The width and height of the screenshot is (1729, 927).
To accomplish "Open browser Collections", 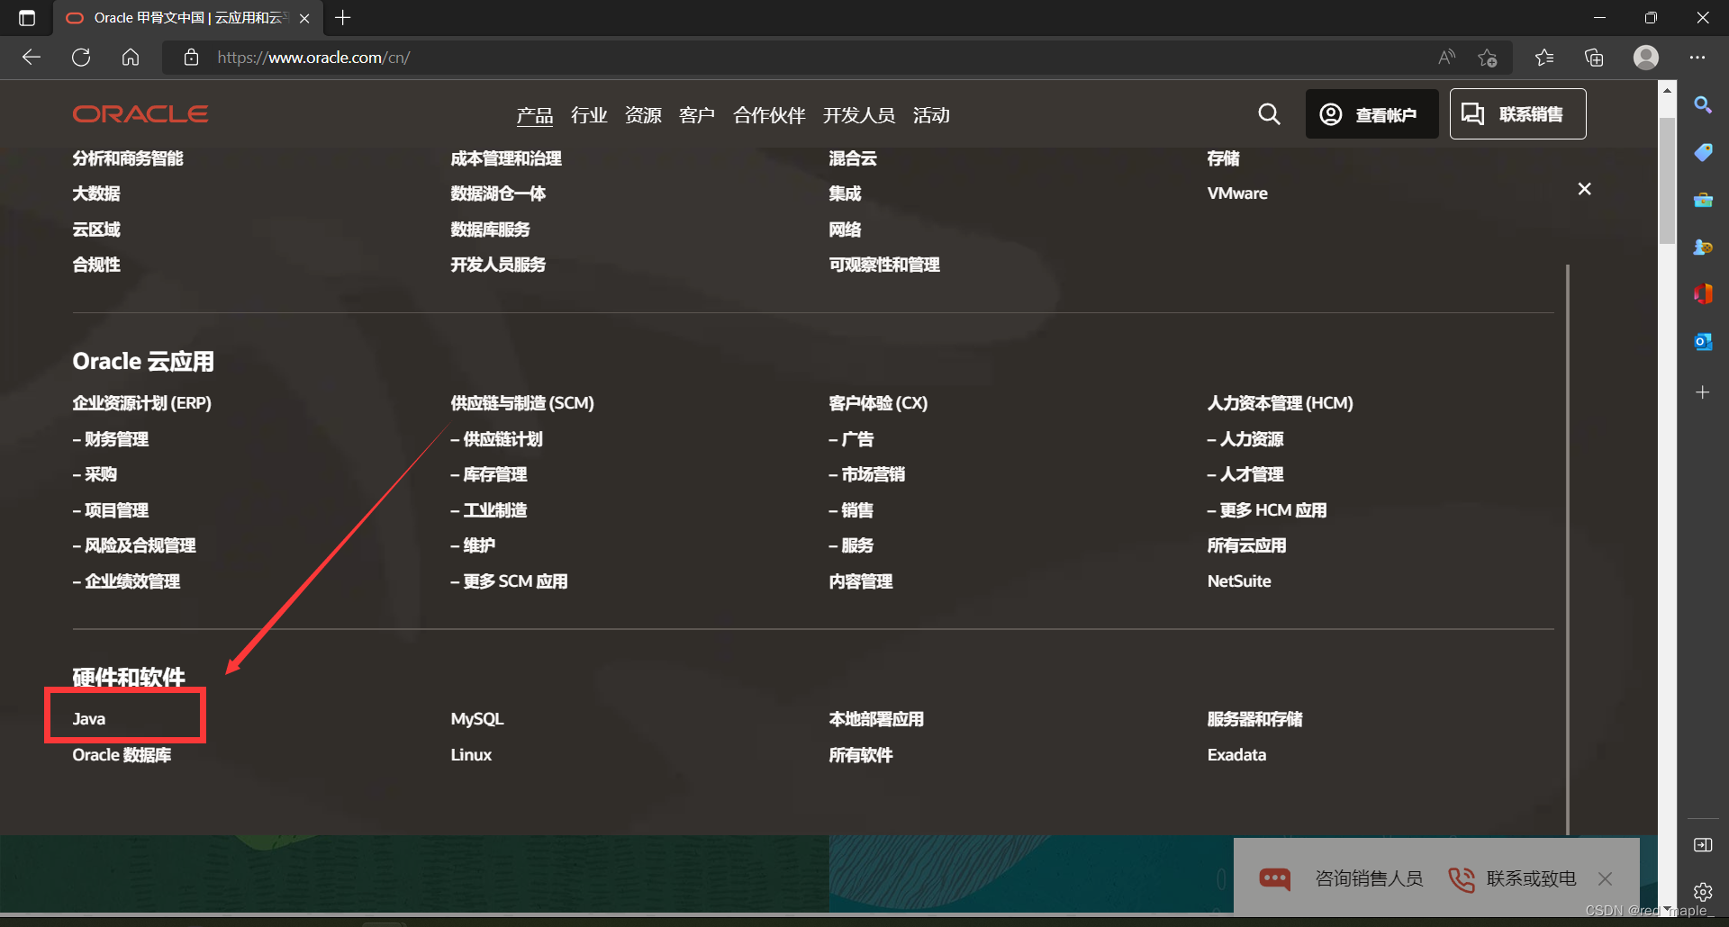I will click(1594, 58).
